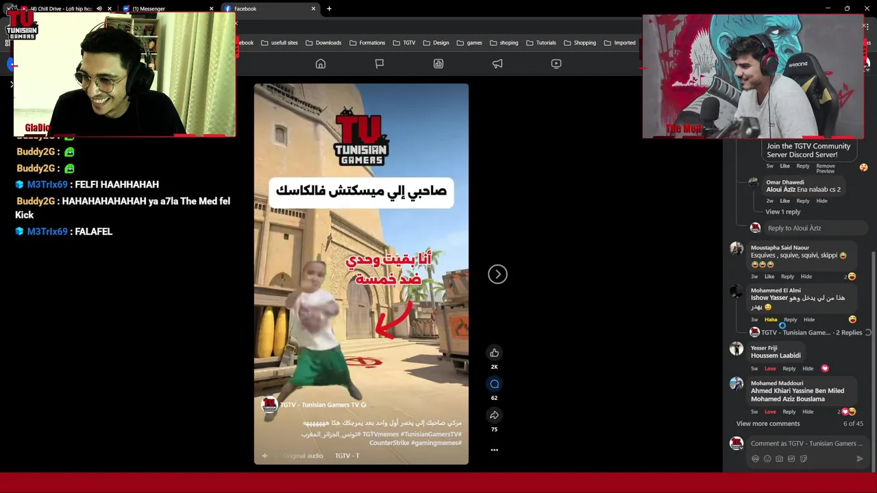Open Formations bookmark folder
The image size is (877, 493).
tap(367, 42)
